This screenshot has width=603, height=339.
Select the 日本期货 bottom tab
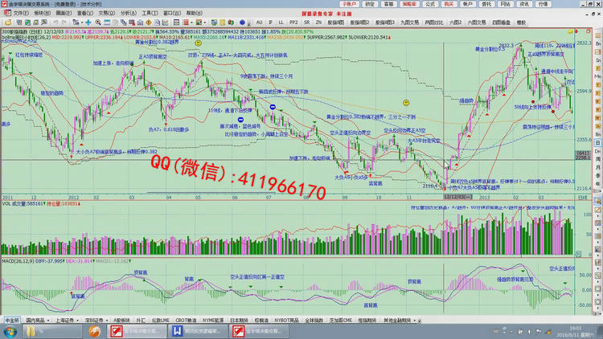239,320
